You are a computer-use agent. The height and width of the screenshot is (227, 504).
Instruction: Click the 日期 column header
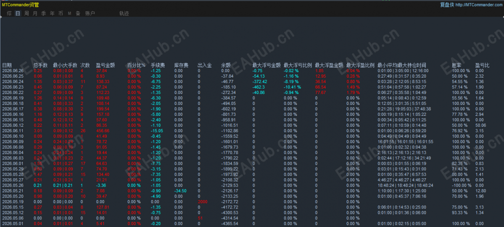click(7, 65)
